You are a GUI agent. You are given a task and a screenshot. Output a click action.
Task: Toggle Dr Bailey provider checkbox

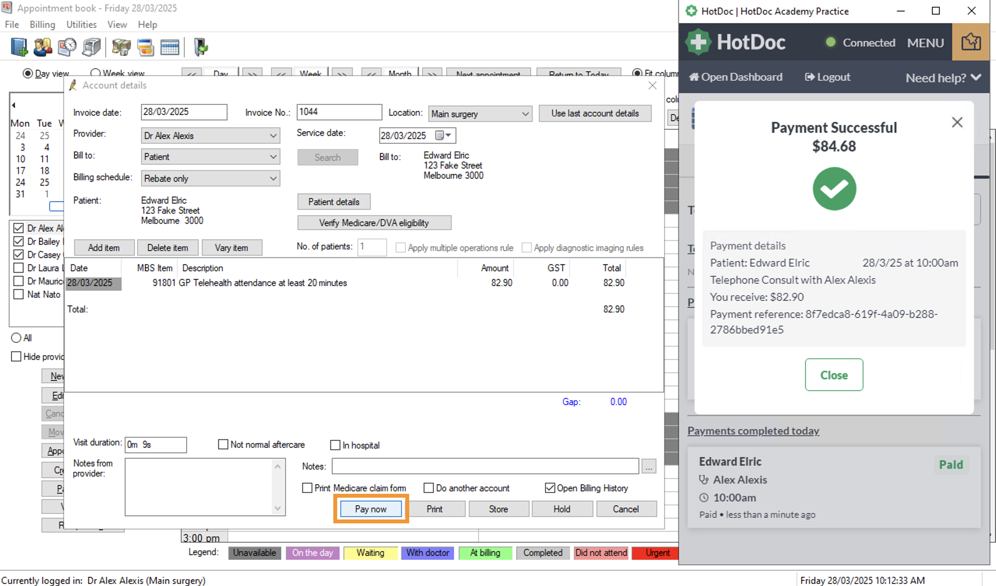point(18,241)
